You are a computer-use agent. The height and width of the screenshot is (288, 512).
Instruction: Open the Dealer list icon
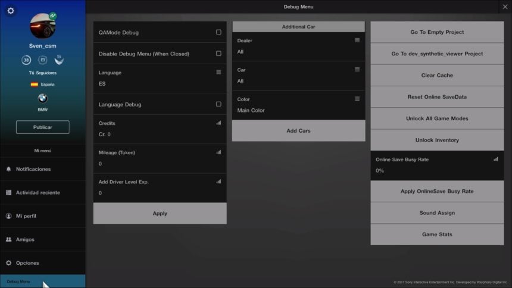[357, 40]
